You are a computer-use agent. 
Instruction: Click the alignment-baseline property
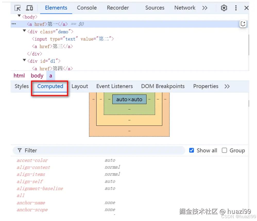[40, 188]
